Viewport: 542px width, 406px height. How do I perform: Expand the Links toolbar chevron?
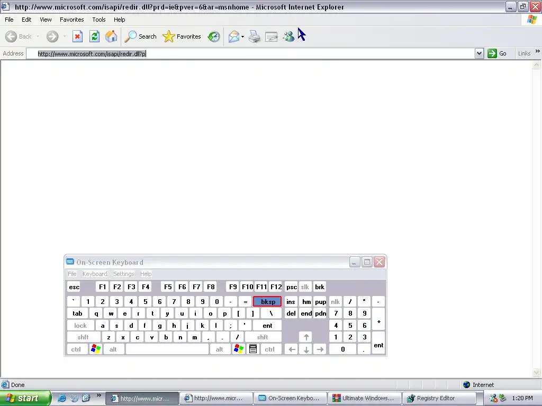(x=538, y=51)
